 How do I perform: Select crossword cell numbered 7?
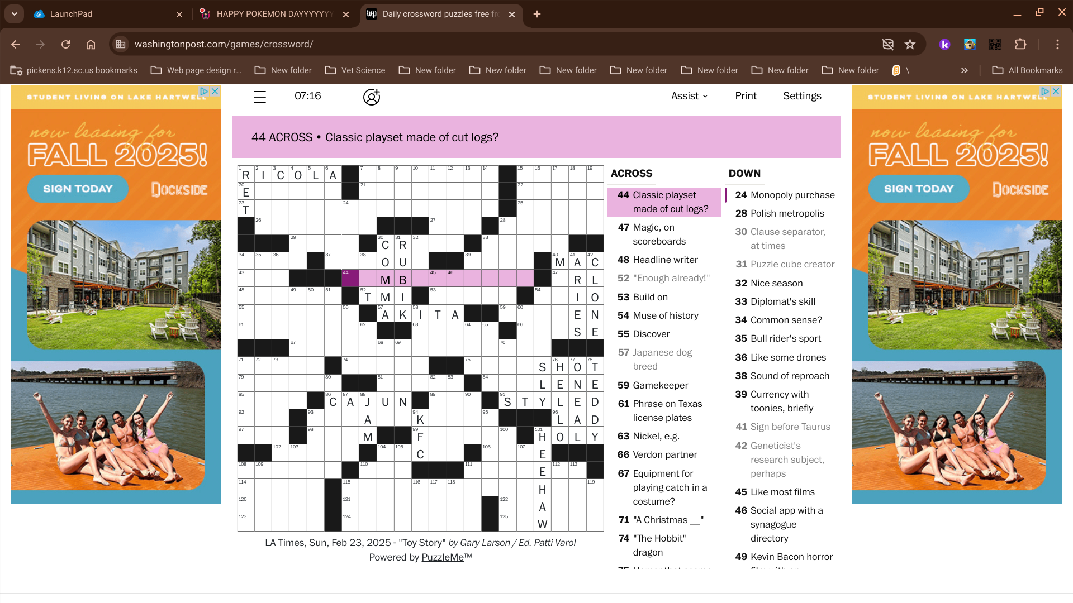pyautogui.click(x=368, y=174)
